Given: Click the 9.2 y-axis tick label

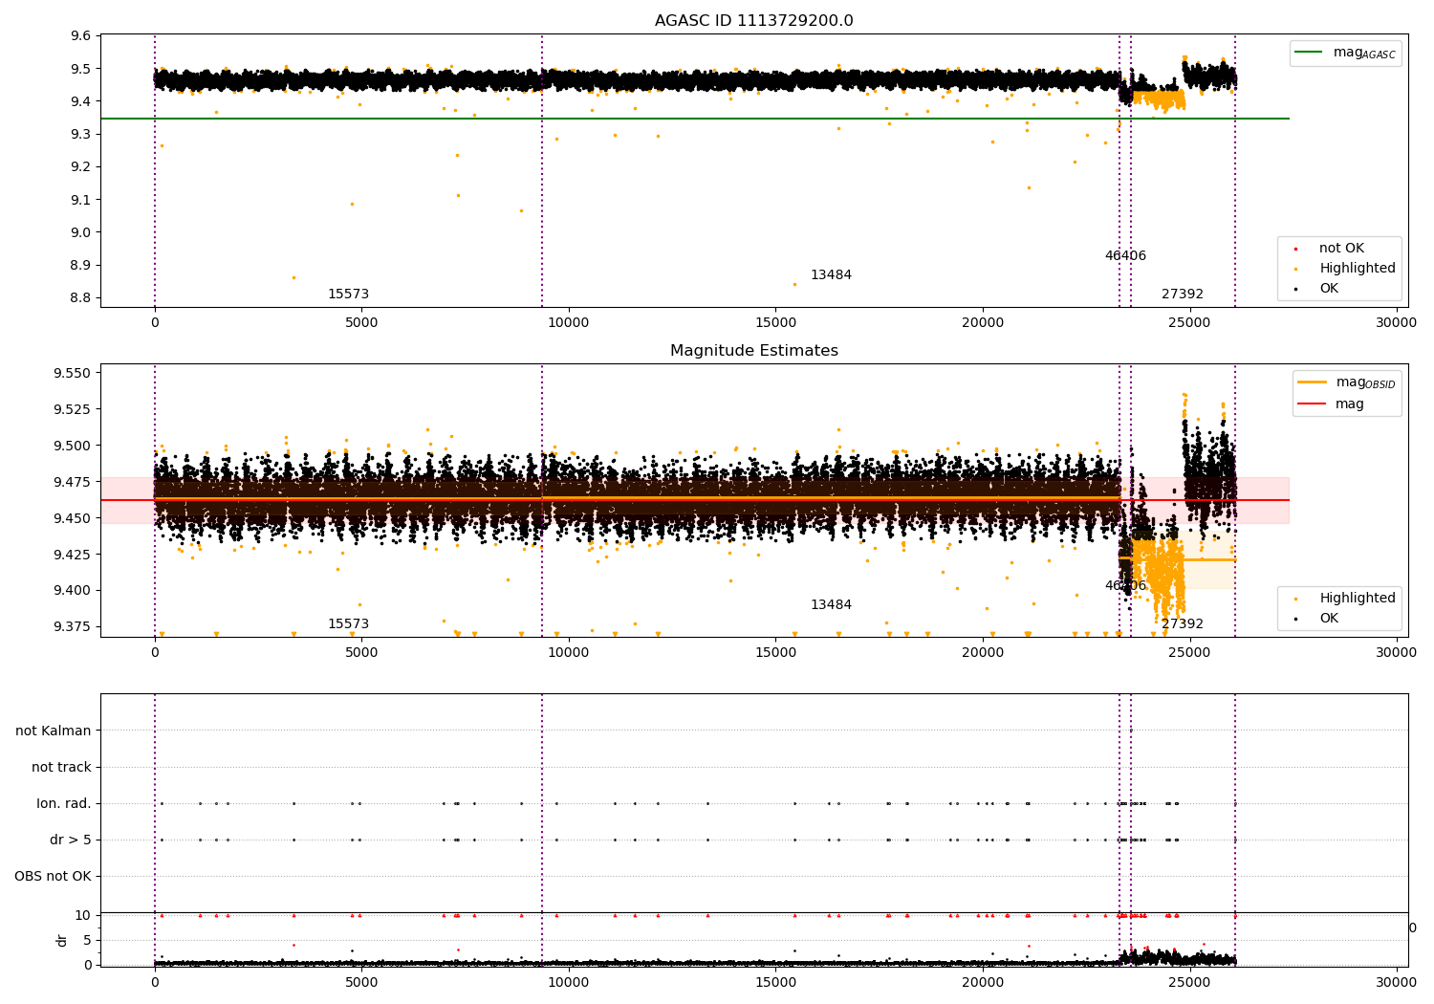Looking at the screenshot, I should 81,167.
